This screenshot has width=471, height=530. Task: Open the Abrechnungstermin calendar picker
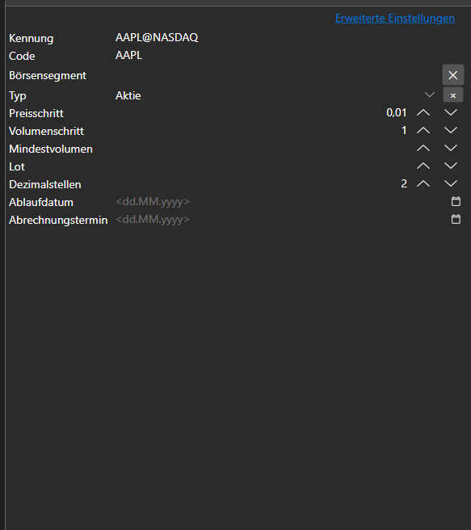coord(456,220)
